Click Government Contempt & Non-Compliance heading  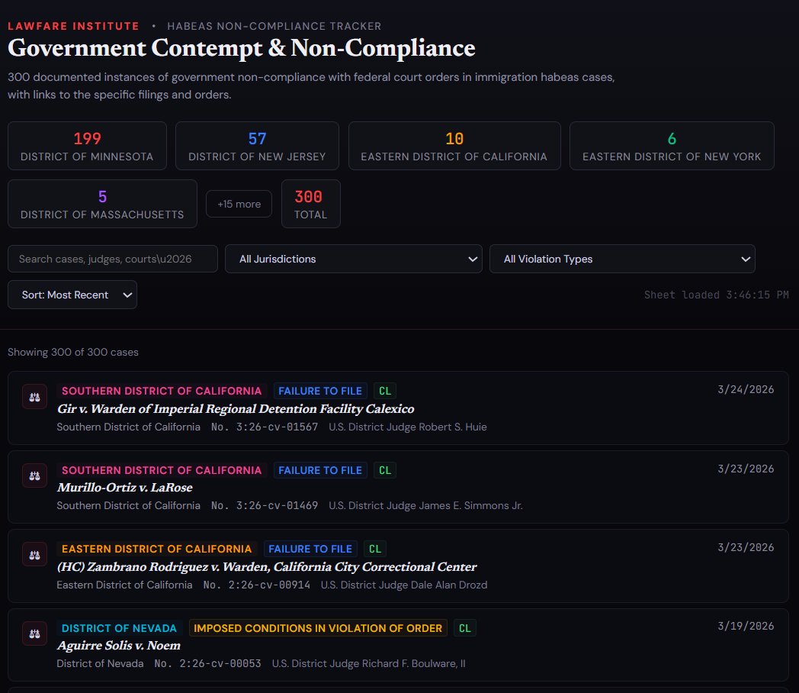point(242,48)
